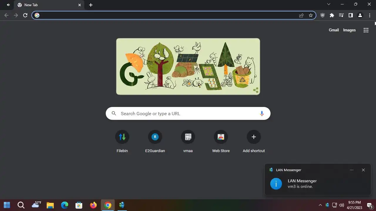376x211 pixels.
Task: Open the notification center with 3 alerts
Action: tap(370, 205)
